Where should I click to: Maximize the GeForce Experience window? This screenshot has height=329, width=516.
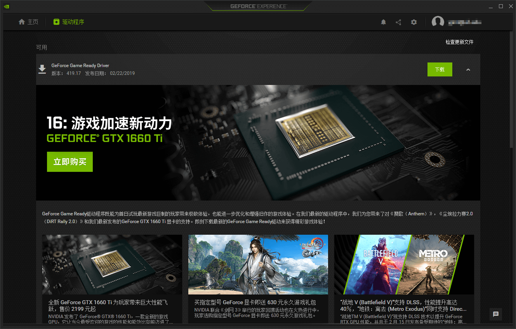click(501, 6)
